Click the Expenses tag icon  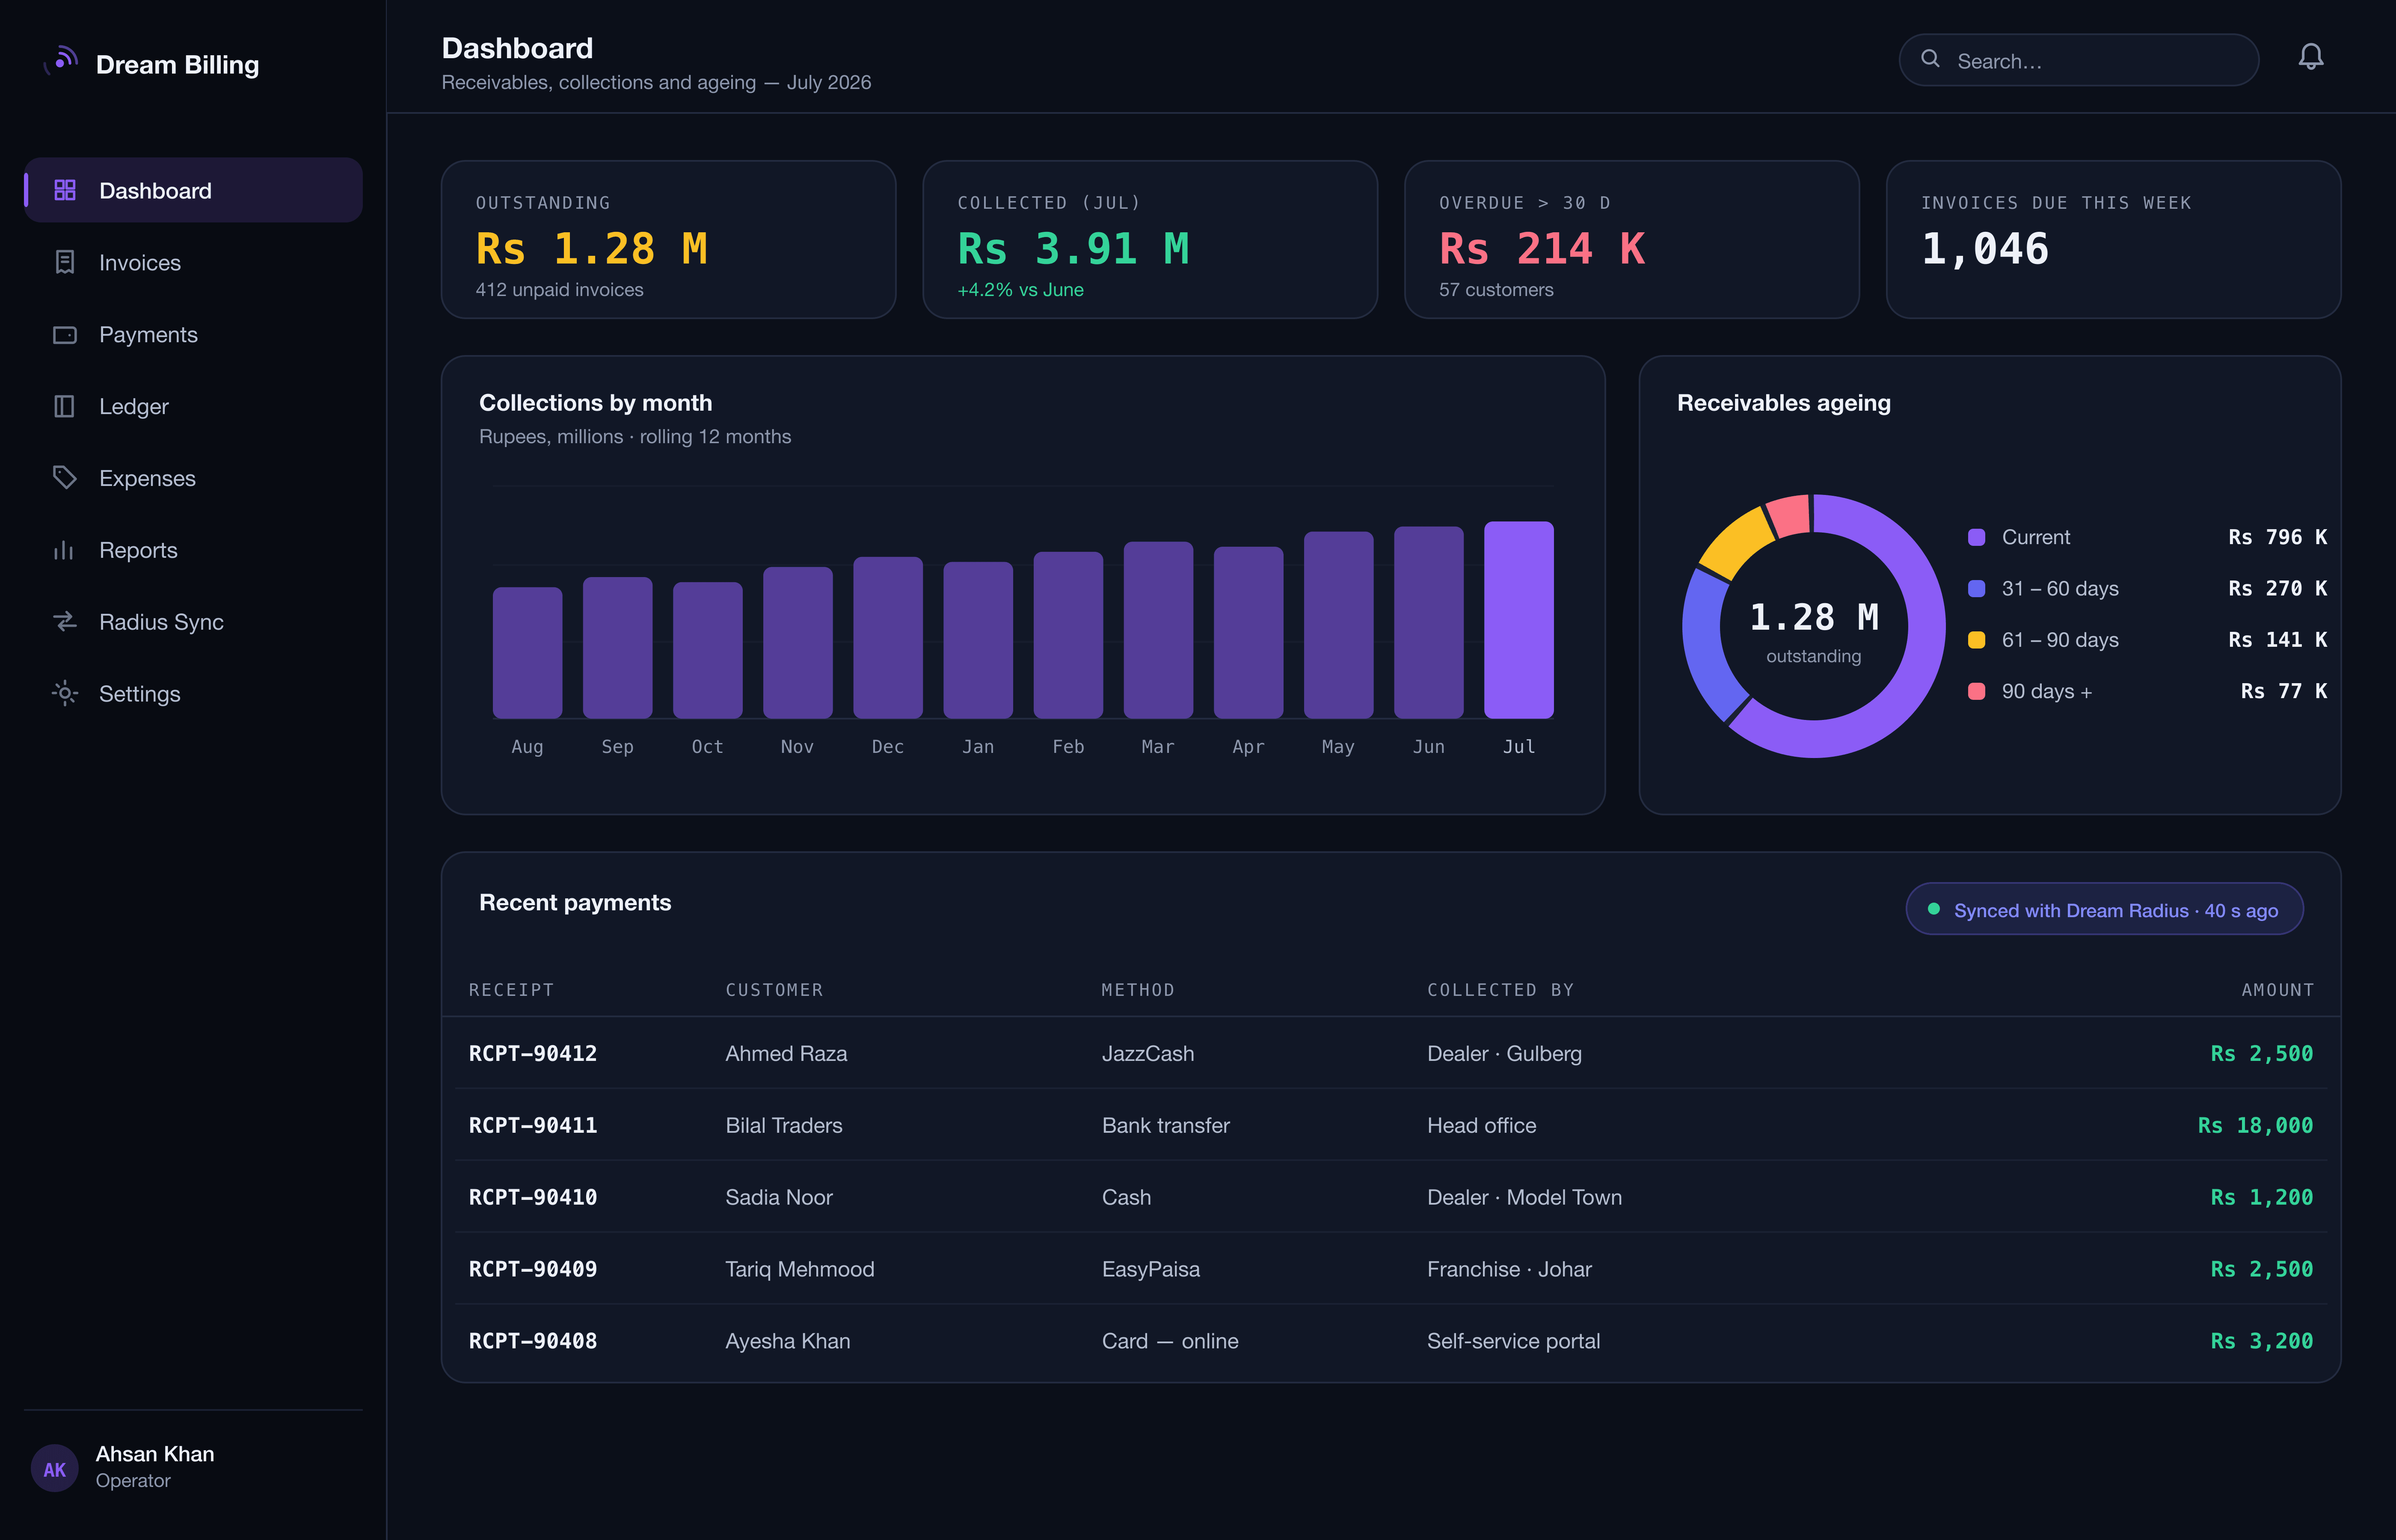coord(65,478)
